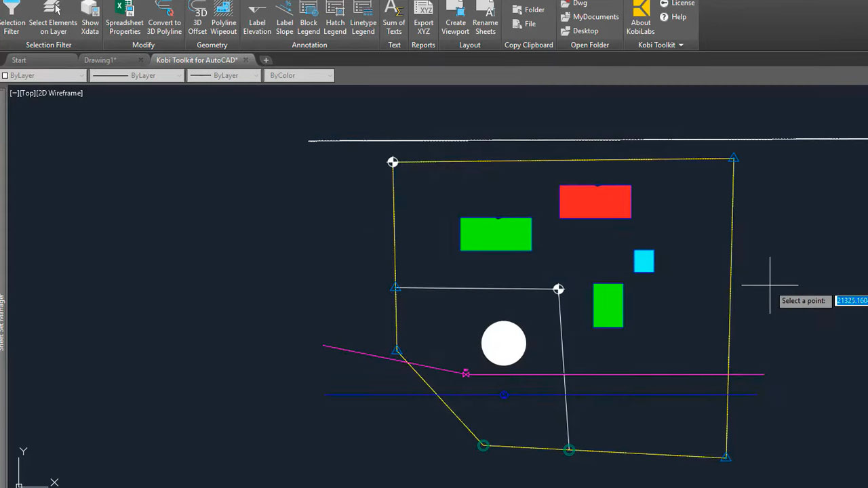
Task: Click the Show Xdata icon
Action: (90, 18)
